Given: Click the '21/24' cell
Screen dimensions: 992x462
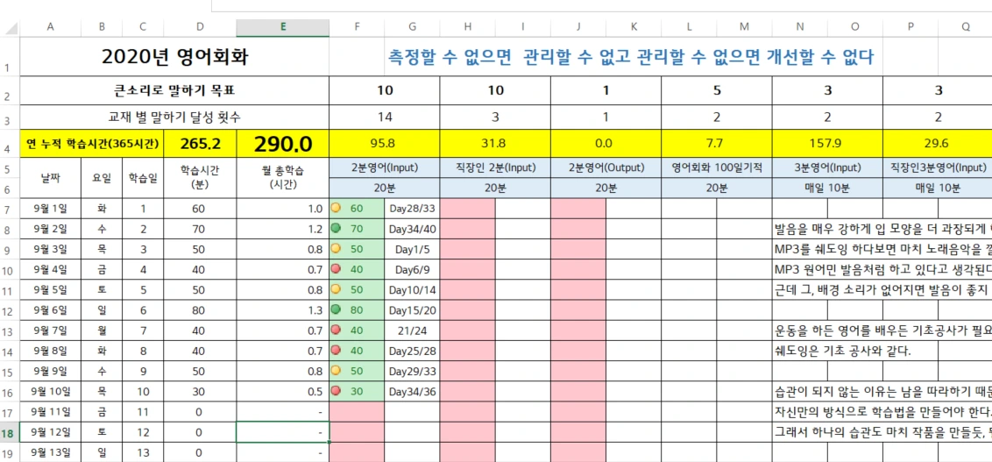Looking at the screenshot, I should point(412,331).
